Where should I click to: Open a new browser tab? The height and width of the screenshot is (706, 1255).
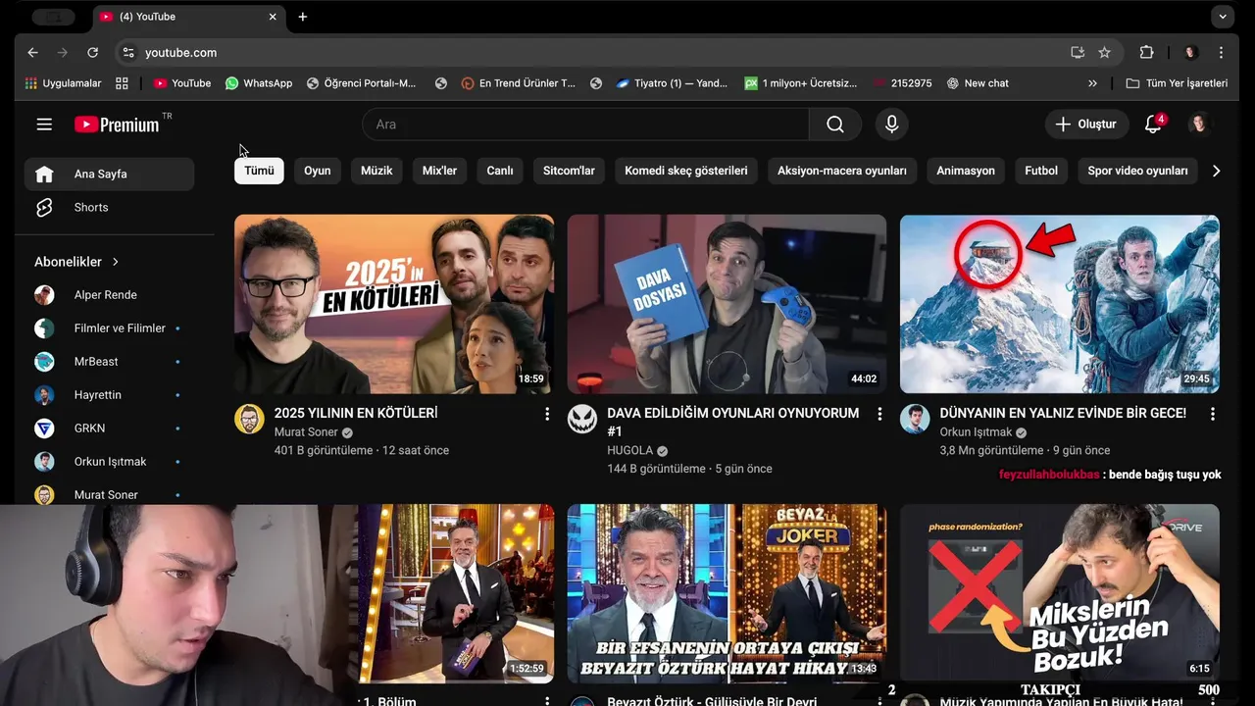point(303,17)
